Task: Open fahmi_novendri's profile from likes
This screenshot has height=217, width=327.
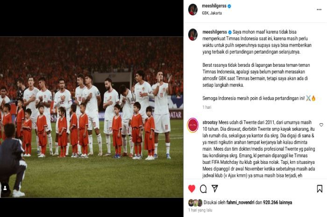Action: pos(240,202)
